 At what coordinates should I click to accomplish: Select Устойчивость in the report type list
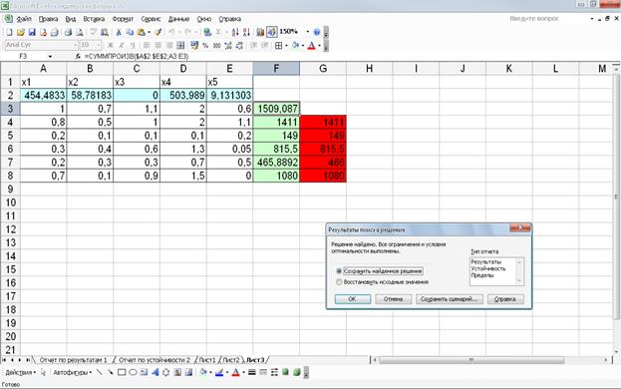[x=488, y=268]
